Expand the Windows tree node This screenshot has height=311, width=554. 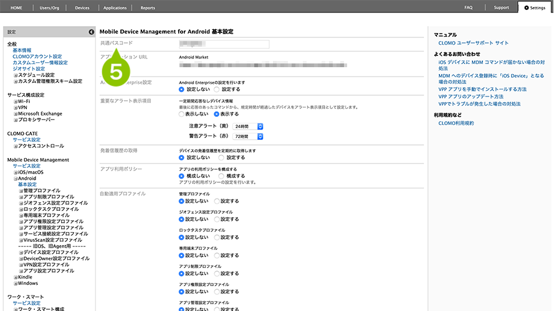click(16, 284)
